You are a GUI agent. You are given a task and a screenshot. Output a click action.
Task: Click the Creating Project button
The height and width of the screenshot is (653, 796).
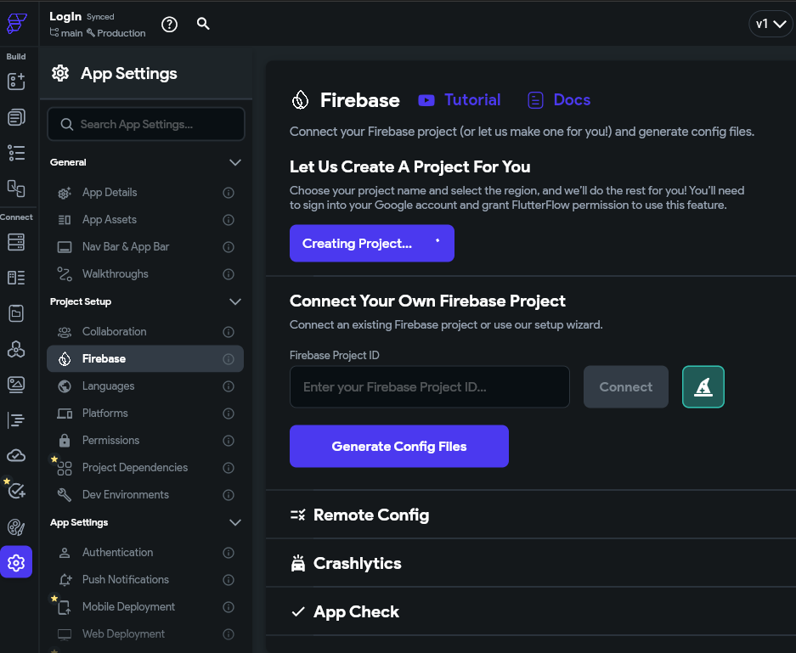[x=371, y=243]
